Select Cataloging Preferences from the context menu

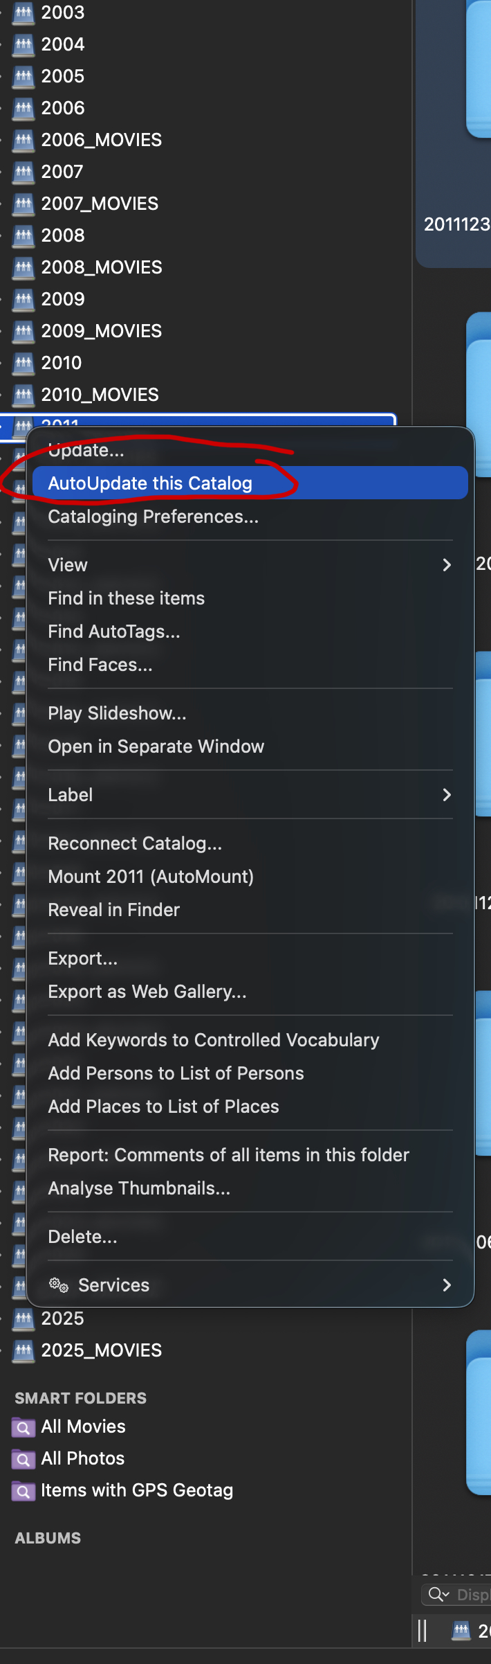tap(153, 517)
